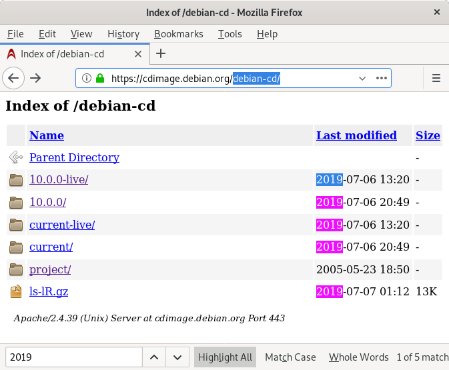This screenshot has height=370, width=449.
Task: Click the 2005-05-23 18:50 date text
Action: click(363, 269)
